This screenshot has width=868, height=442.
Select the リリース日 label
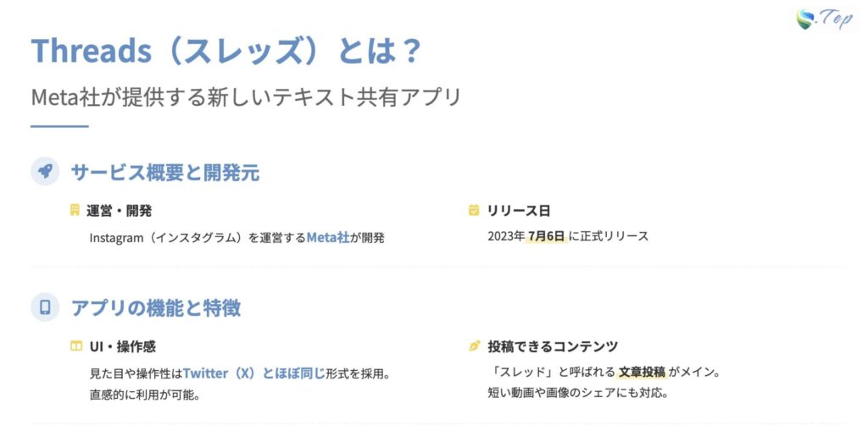[519, 210]
